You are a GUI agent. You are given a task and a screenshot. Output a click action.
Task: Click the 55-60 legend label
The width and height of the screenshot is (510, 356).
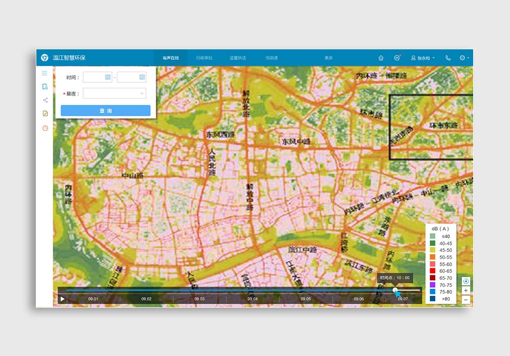coord(446,264)
